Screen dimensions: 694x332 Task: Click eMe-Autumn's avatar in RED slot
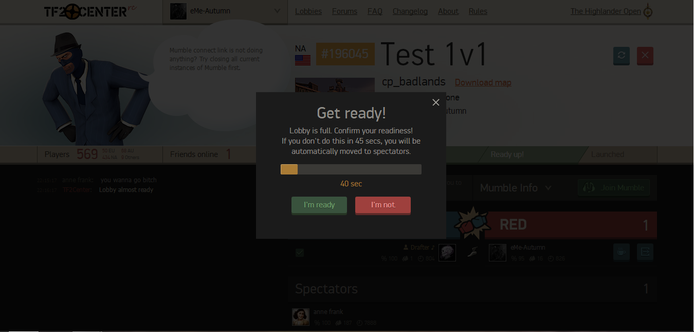497,252
